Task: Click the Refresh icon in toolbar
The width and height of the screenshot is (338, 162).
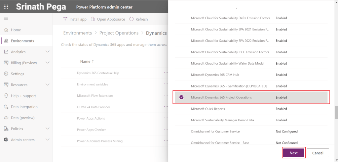Action: (x=131, y=19)
